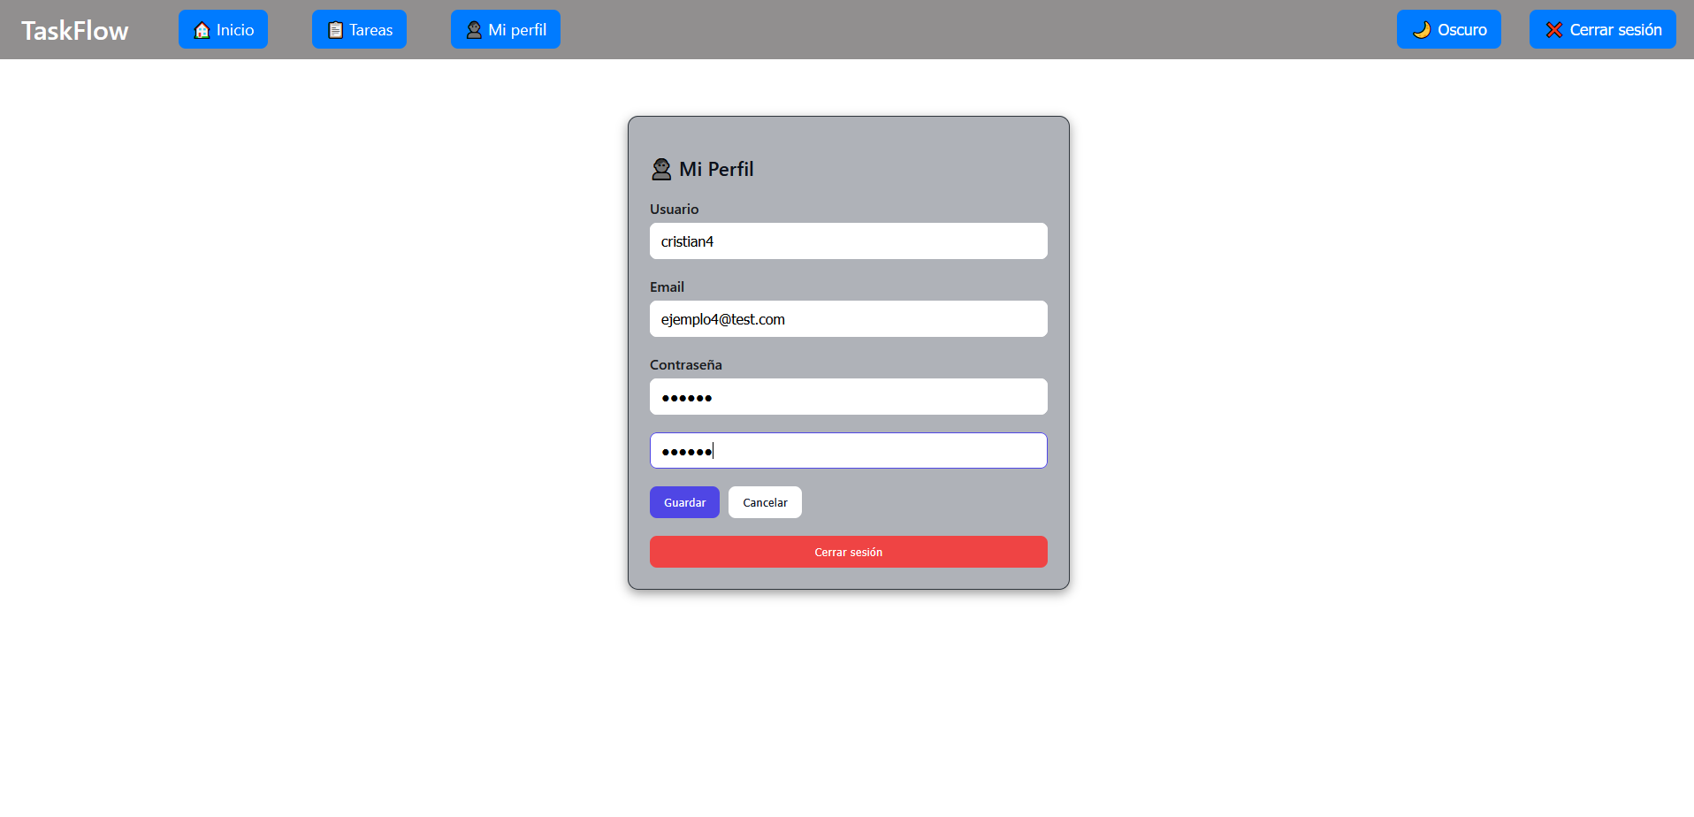1694x817 pixels.
Task: Click the TaskFlow logo
Action: (x=75, y=31)
